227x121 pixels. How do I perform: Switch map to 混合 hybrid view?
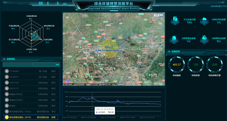(161, 15)
